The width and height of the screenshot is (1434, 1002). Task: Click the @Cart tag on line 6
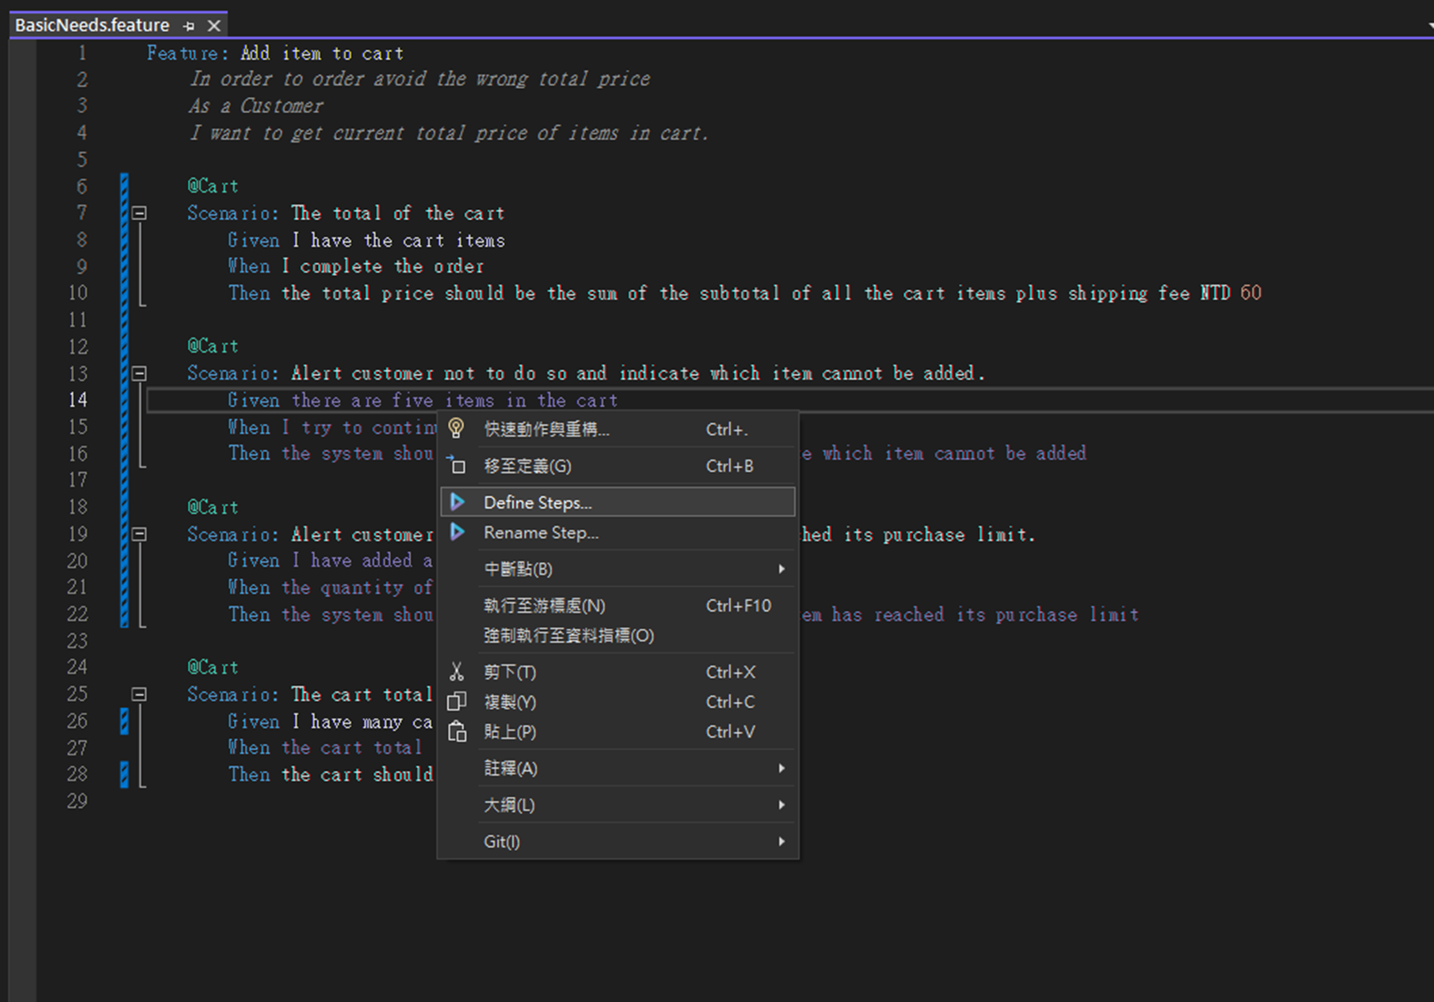point(213,186)
